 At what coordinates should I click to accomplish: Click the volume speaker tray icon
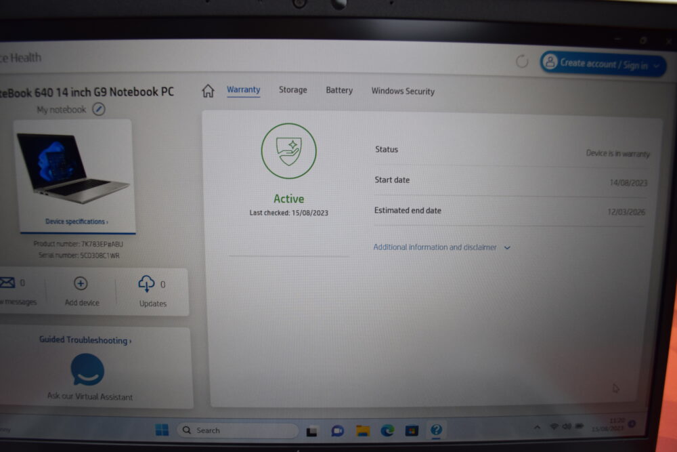(x=567, y=426)
